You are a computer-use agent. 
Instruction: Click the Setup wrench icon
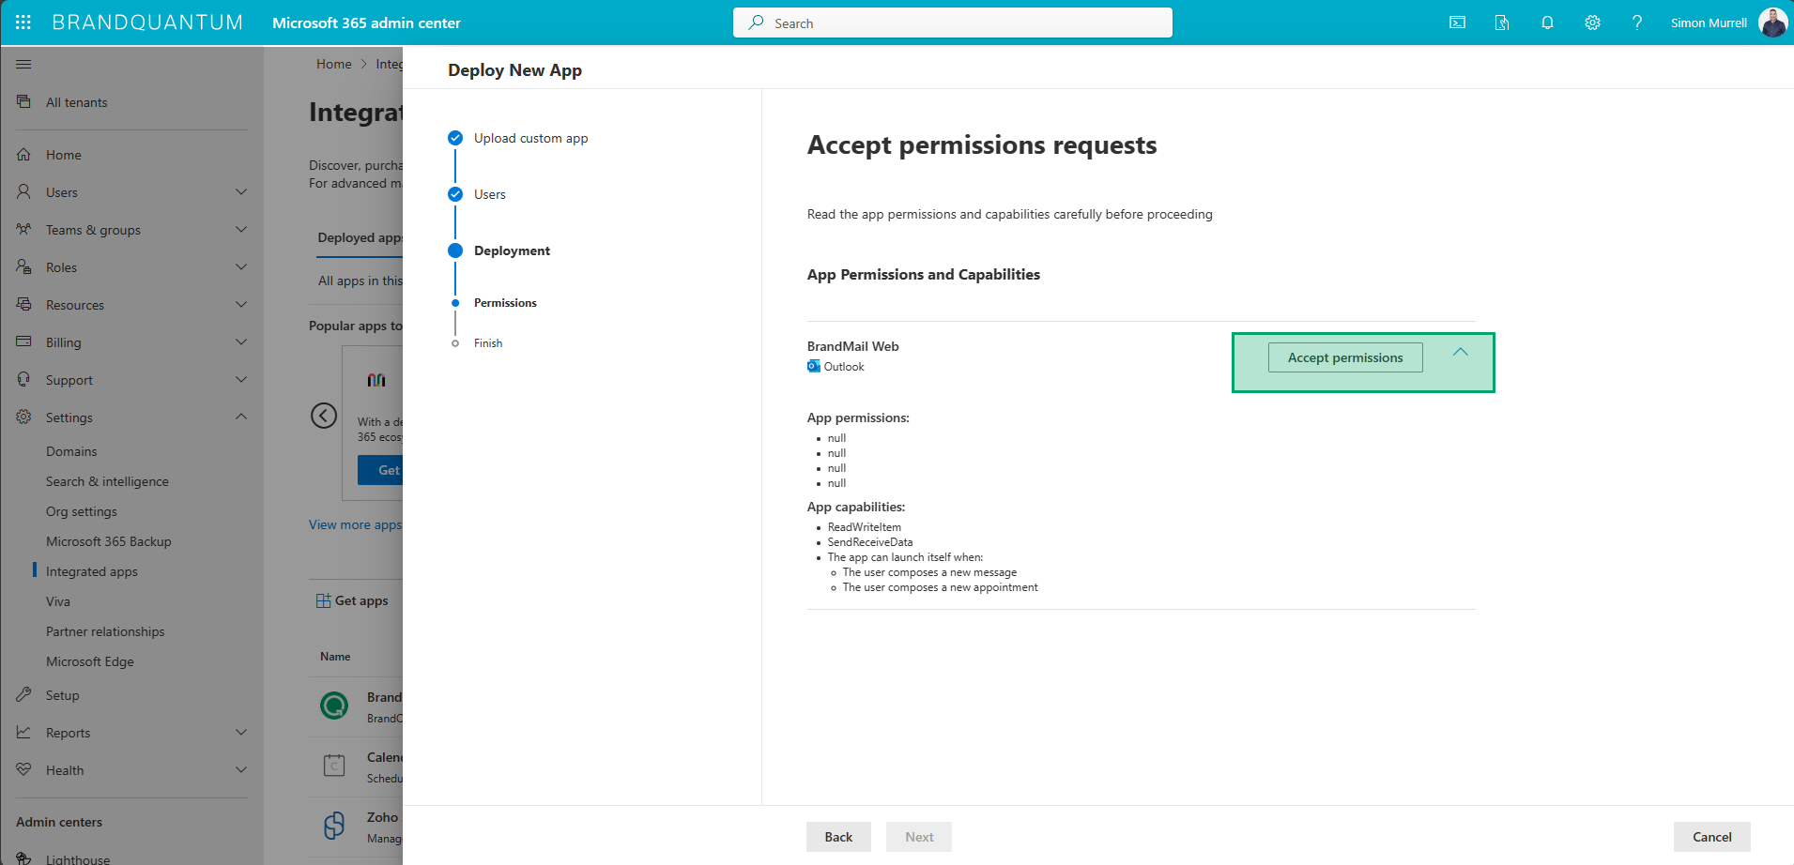tap(23, 694)
